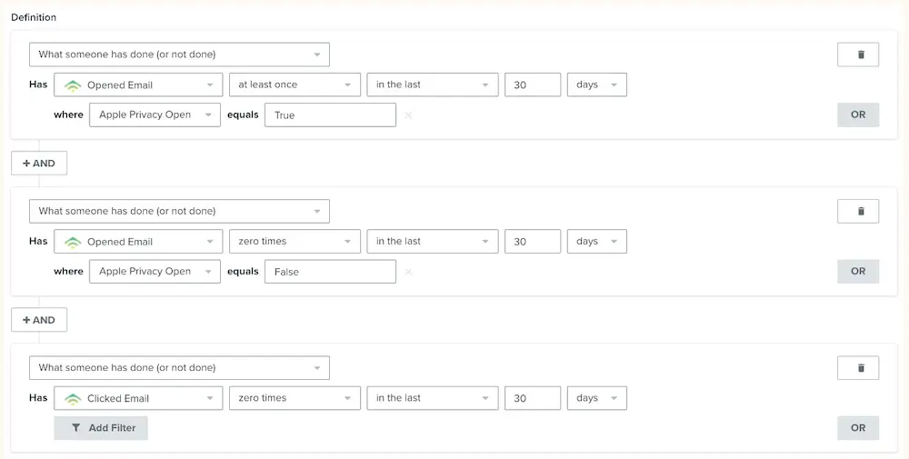Click OR button in Clicked Email condition
The height and width of the screenshot is (459, 909).
tap(857, 428)
